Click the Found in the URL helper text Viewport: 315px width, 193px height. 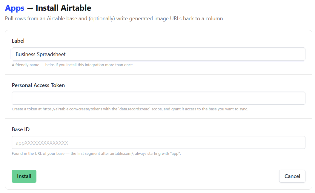click(x=96, y=154)
